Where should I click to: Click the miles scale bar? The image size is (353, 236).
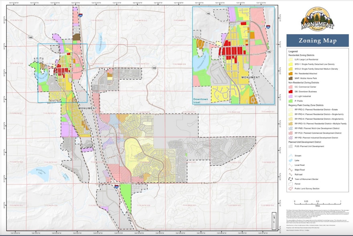(x=317, y=199)
